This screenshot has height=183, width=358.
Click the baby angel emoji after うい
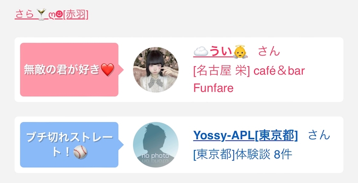240,51
